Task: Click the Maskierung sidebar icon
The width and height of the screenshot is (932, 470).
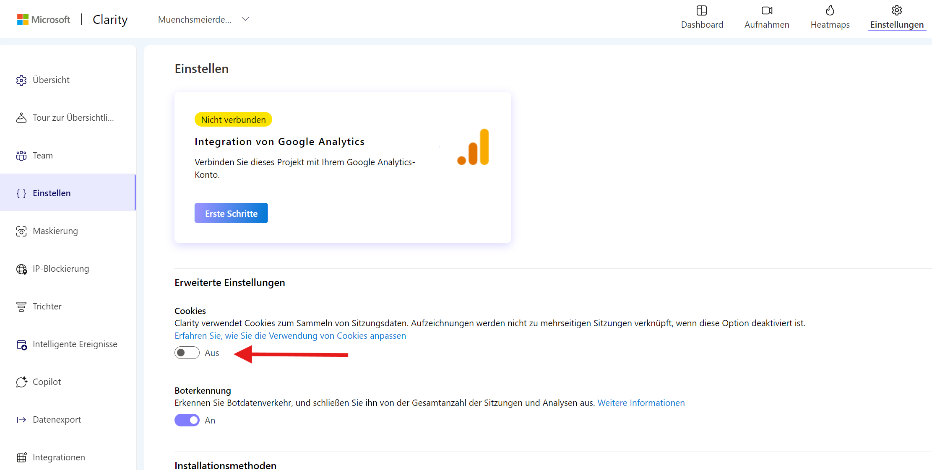Action: pyautogui.click(x=21, y=231)
